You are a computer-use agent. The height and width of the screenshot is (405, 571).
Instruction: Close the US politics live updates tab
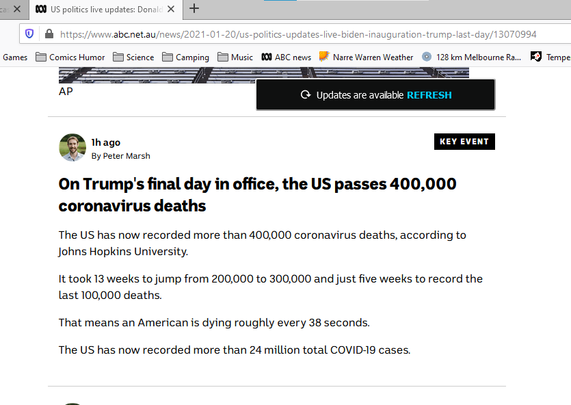click(x=171, y=9)
